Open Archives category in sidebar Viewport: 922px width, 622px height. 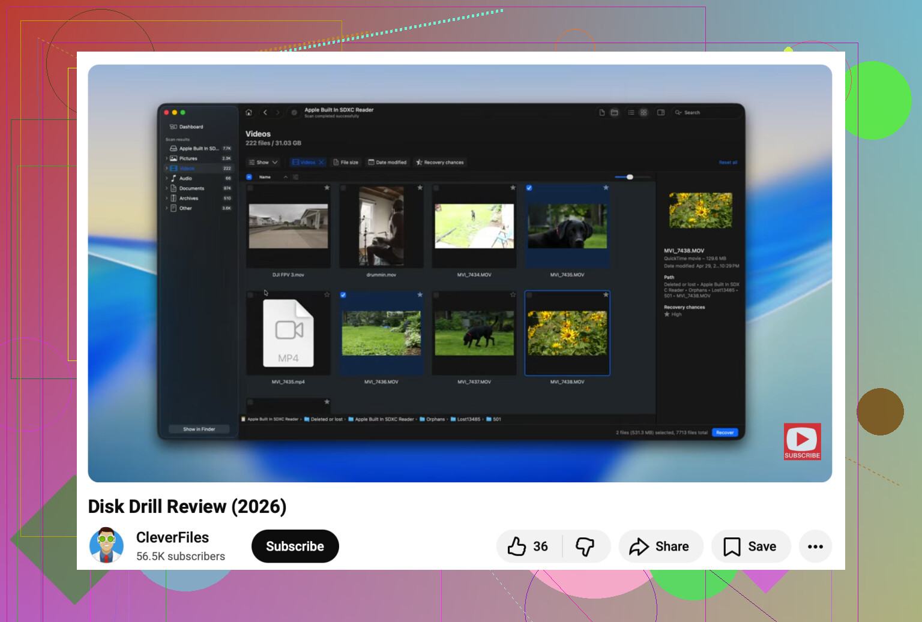(x=200, y=198)
